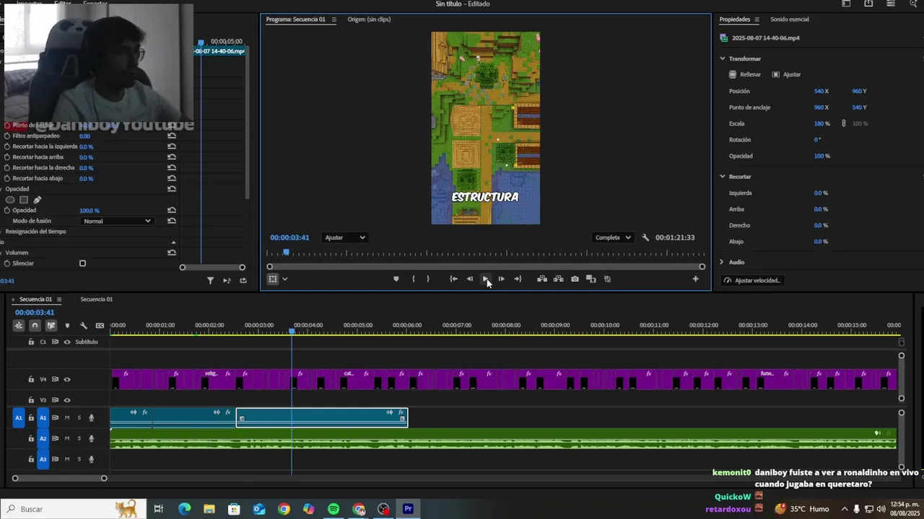Toggle the Opacidad stopwatch animation
This screenshot has height=519, width=924.
coord(7,210)
